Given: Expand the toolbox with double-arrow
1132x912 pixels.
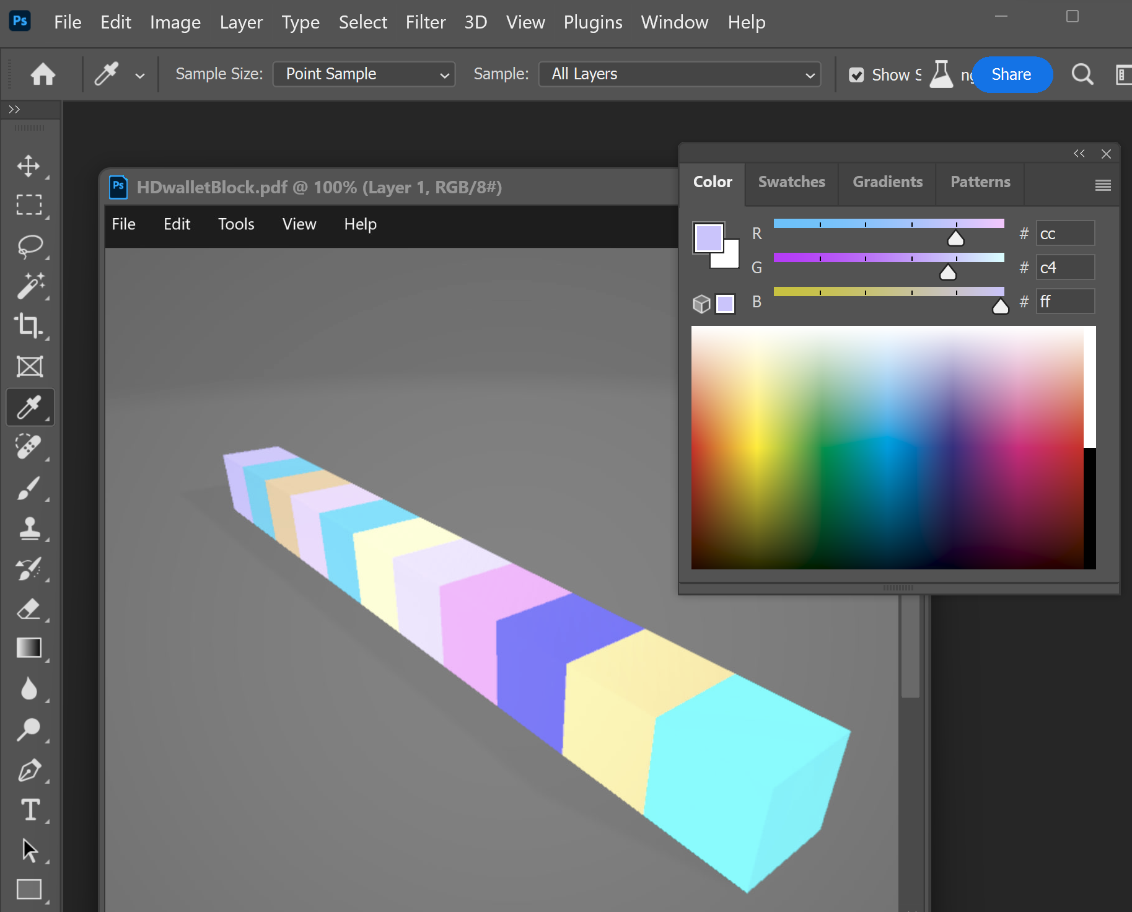Looking at the screenshot, I should 14,110.
